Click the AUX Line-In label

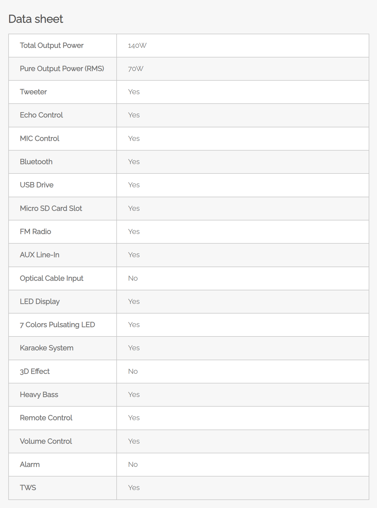coord(40,255)
